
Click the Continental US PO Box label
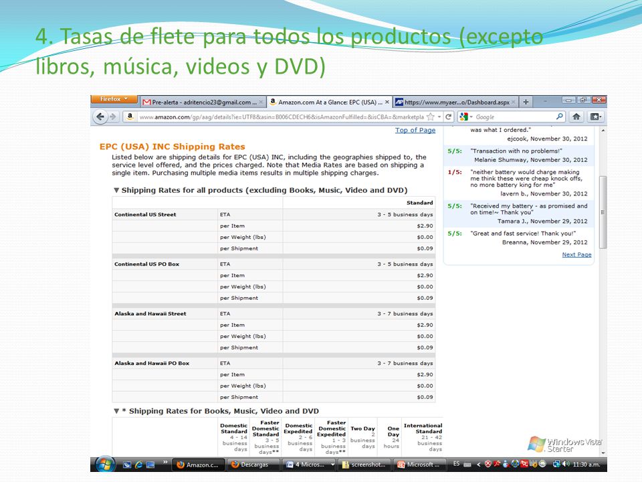[146, 264]
